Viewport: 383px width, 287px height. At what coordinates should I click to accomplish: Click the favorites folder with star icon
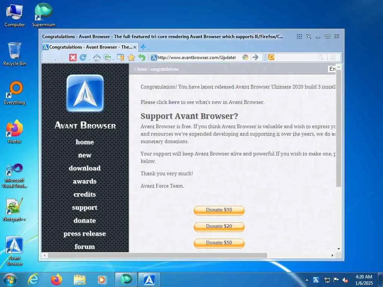tap(121, 58)
